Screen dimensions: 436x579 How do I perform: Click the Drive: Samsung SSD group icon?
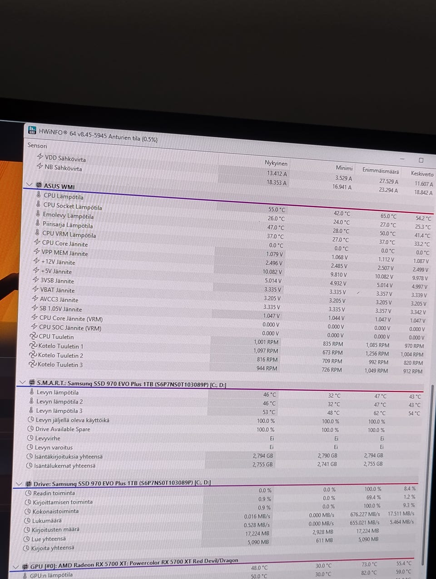pos(29,484)
